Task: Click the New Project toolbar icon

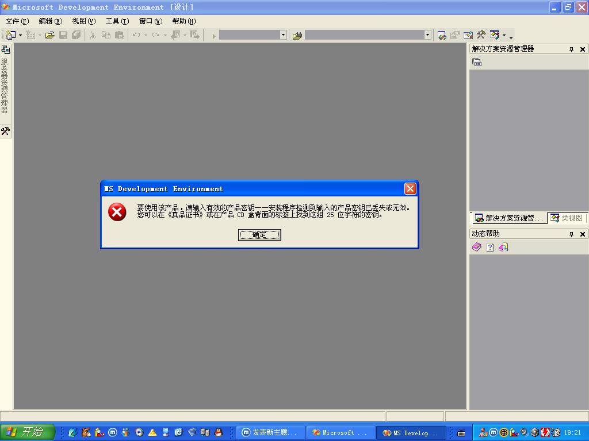Action: pyautogui.click(x=11, y=35)
